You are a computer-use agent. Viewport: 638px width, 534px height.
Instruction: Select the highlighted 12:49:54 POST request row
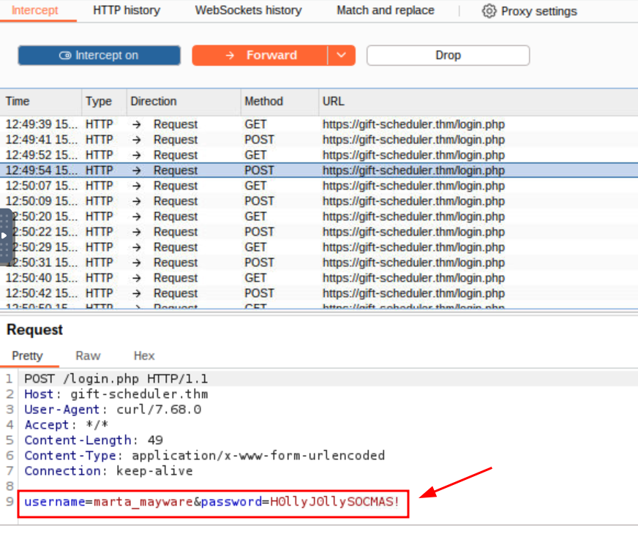click(319, 170)
